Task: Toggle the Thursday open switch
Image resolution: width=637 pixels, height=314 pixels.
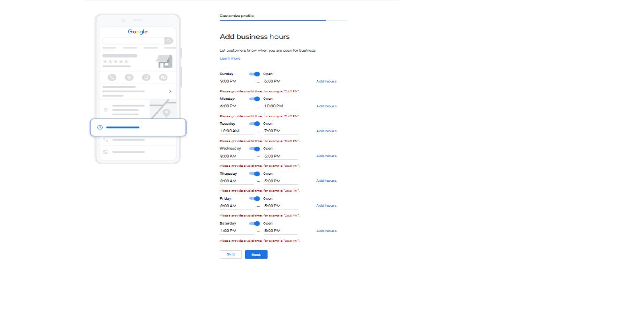Action: 254,173
